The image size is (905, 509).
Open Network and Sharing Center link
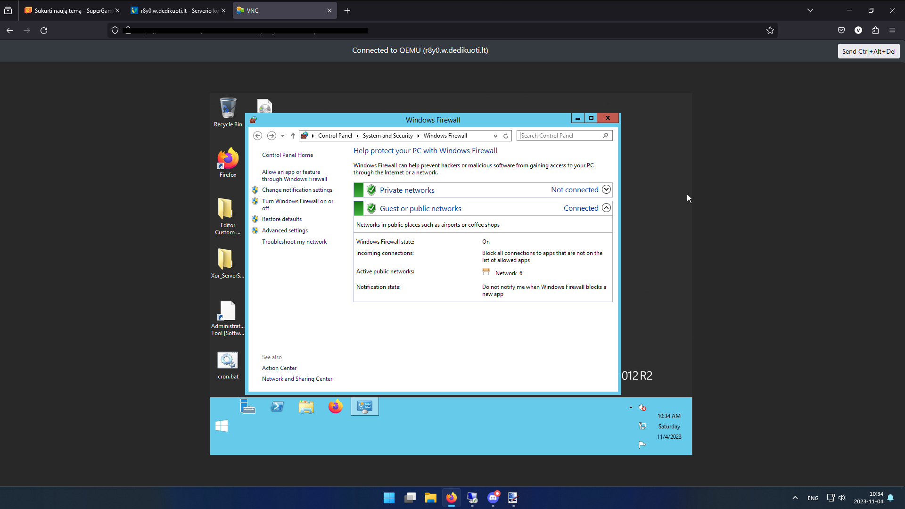pyautogui.click(x=297, y=379)
